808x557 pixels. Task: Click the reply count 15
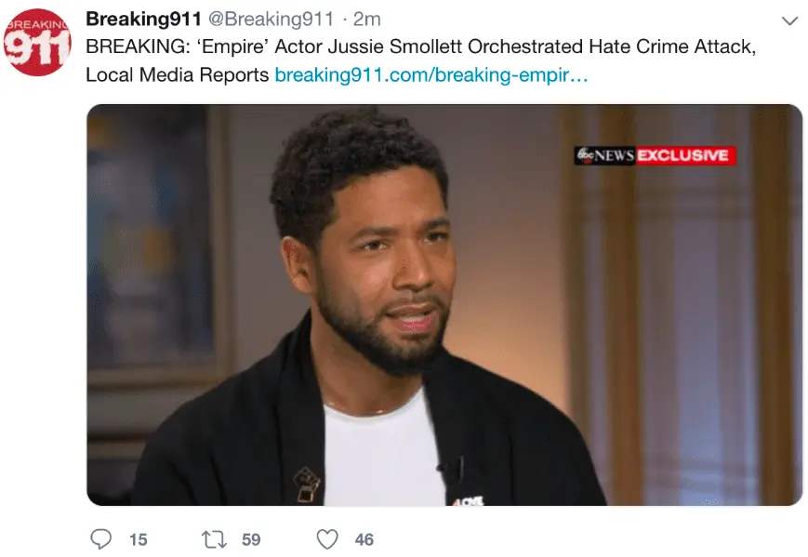[x=139, y=539]
